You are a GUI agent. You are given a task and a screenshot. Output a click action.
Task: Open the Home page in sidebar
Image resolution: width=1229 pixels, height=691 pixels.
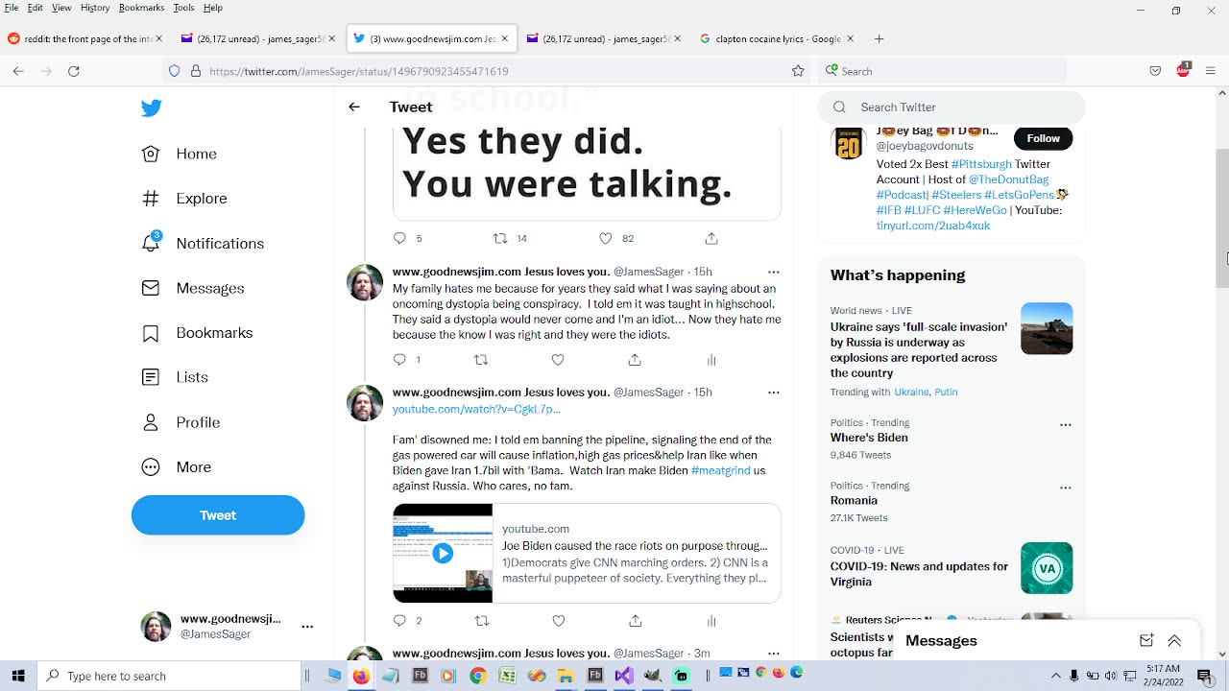click(x=180, y=154)
